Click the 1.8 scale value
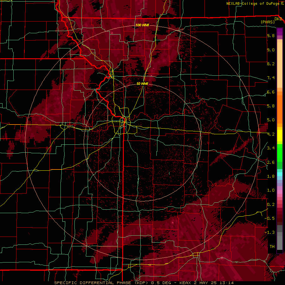The width and height of the screenshot is (285, 285). point(271,176)
